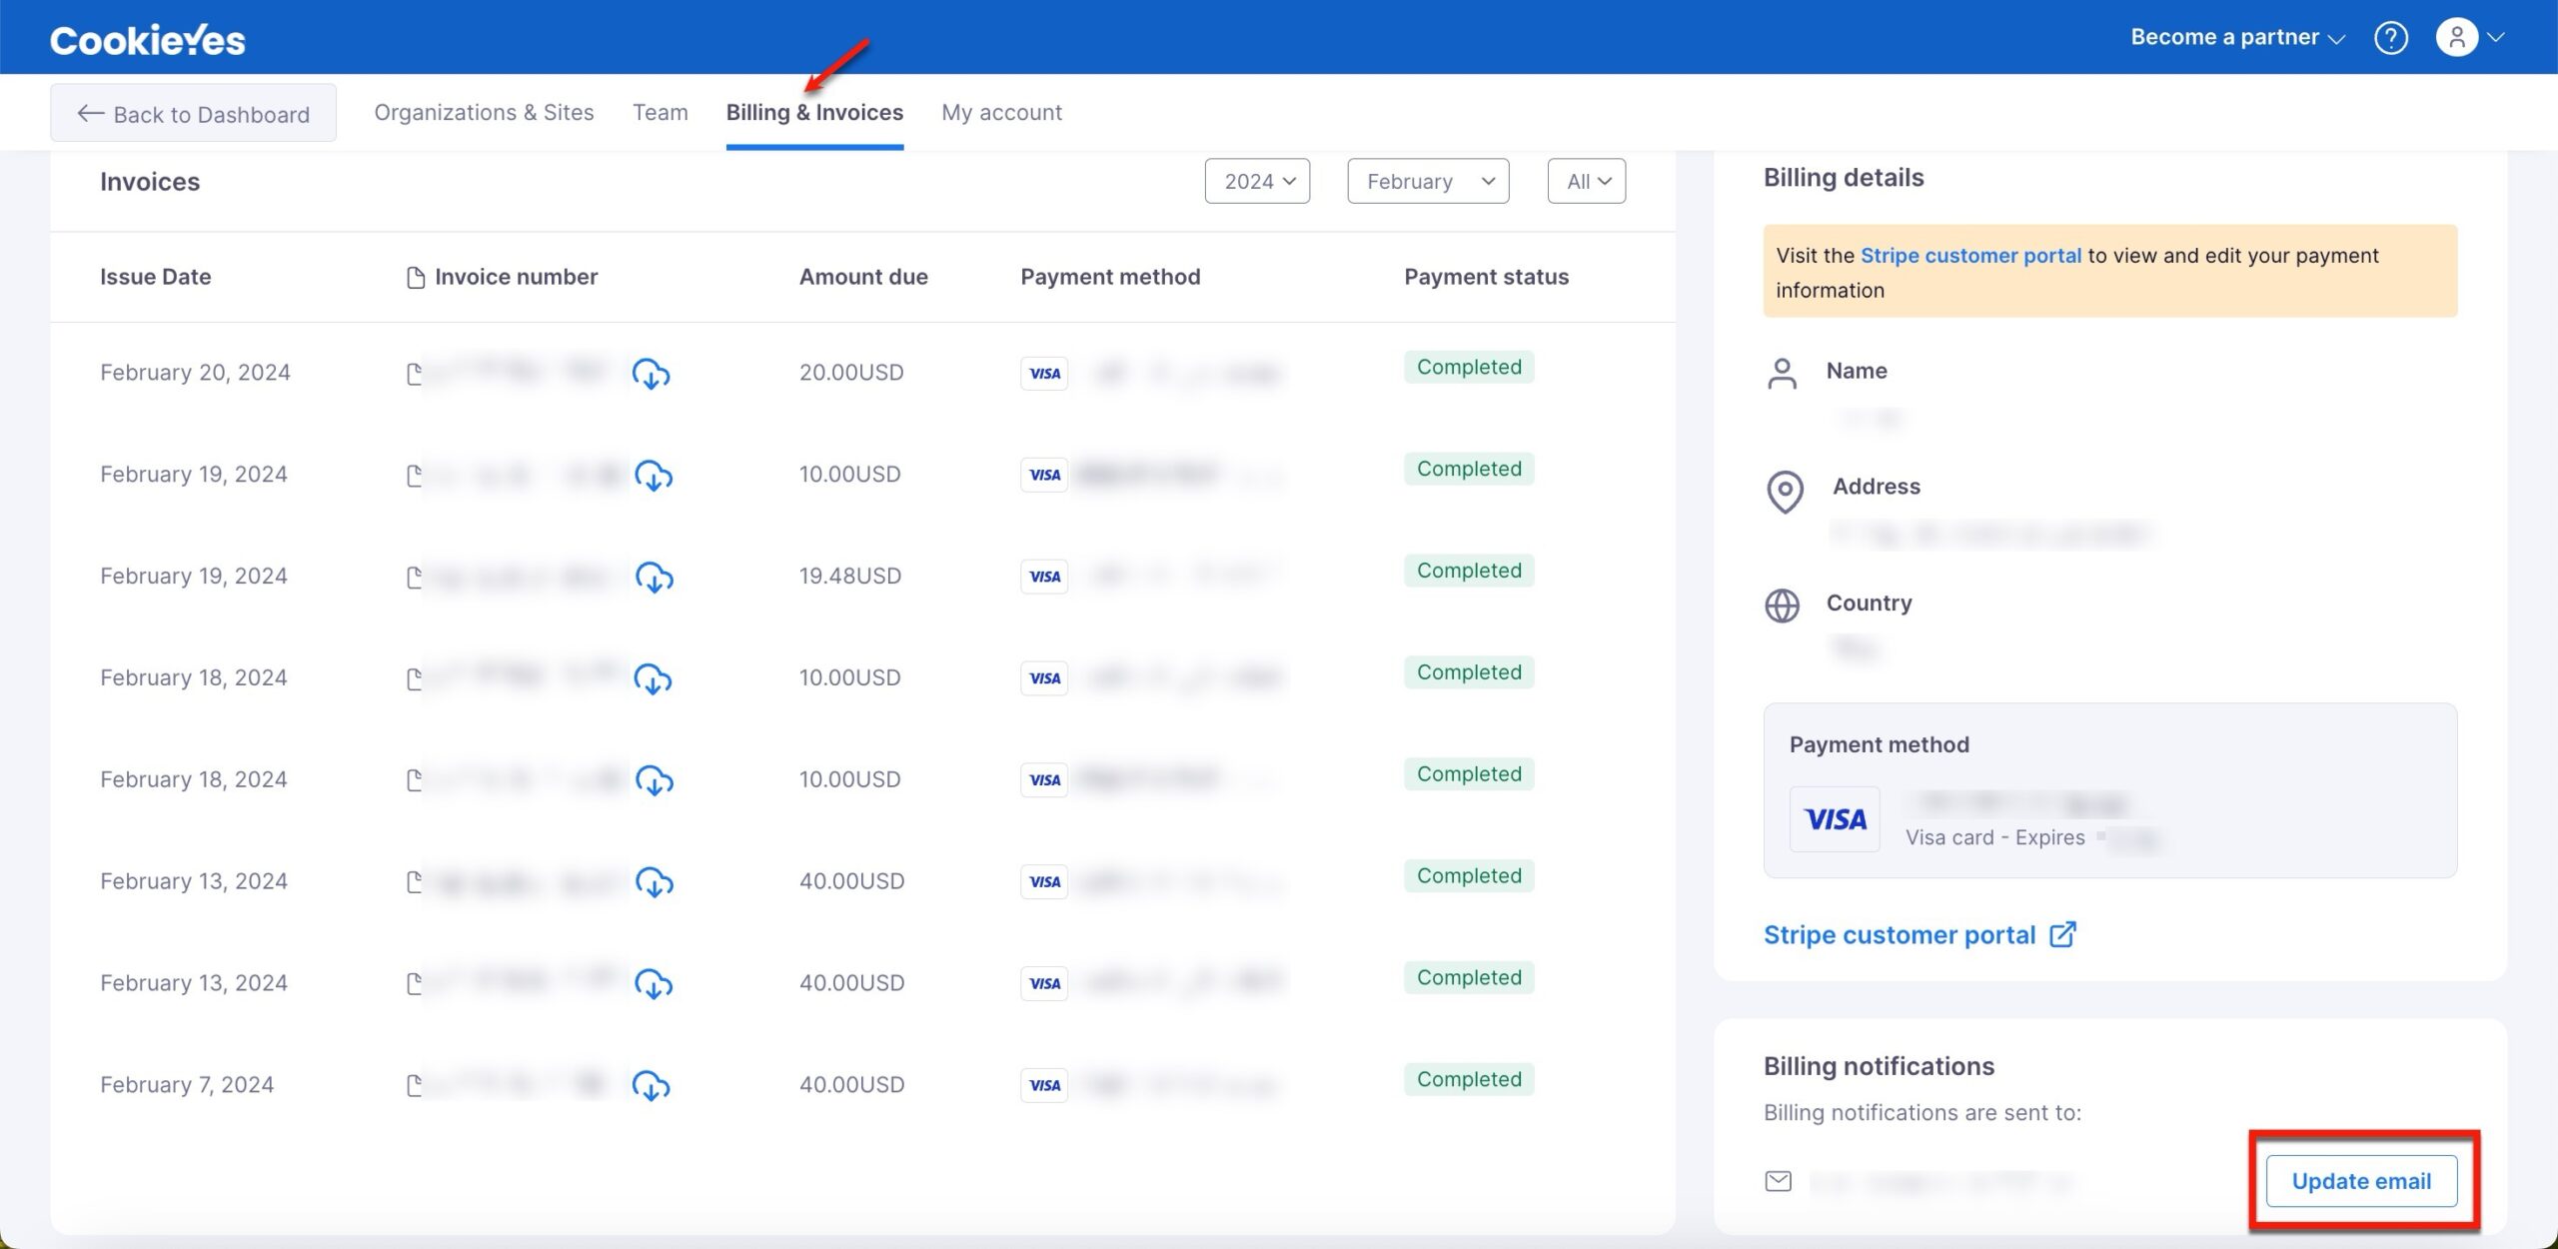Screen dimensions: 2558x1249
Task: Go to the My account tab
Action: pos(1001,113)
